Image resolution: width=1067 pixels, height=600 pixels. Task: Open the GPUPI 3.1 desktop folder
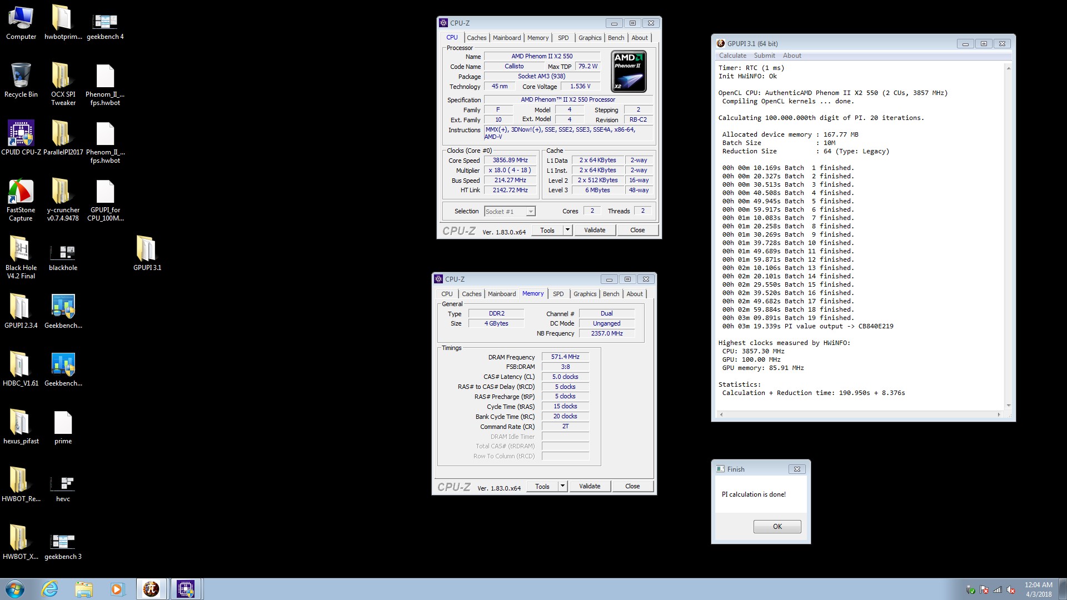pos(147,254)
